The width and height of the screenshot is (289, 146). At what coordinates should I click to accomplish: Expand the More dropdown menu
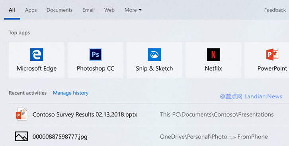[x=133, y=10]
